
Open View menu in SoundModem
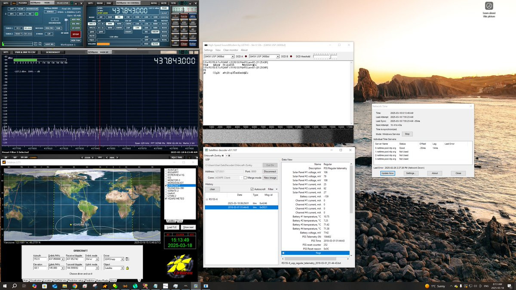[x=218, y=50]
